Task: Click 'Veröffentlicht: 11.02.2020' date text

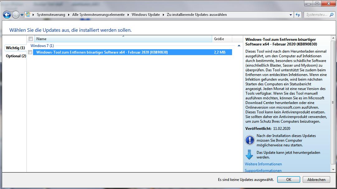Action: tap(268, 128)
